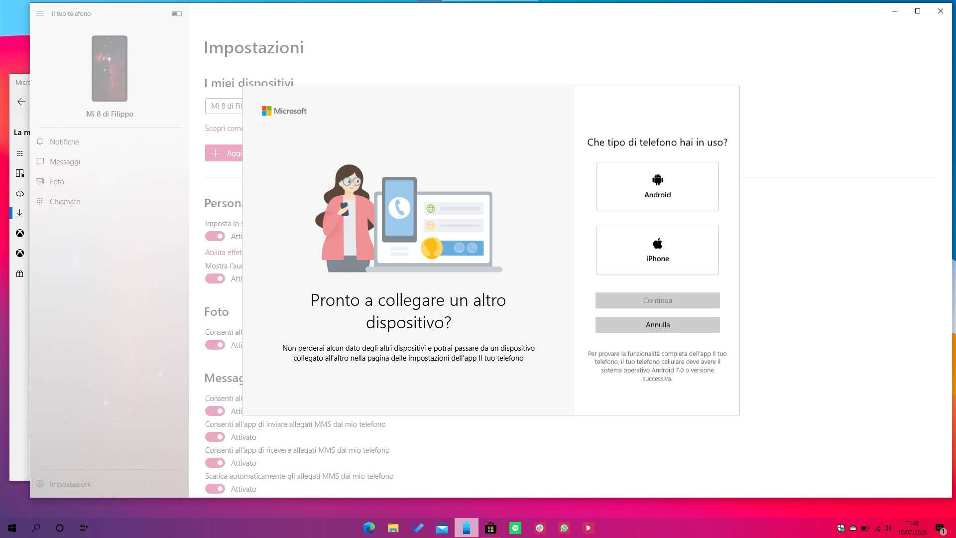Click the apps grid icon in Microsoft Store
The image size is (956, 538).
[x=20, y=153]
